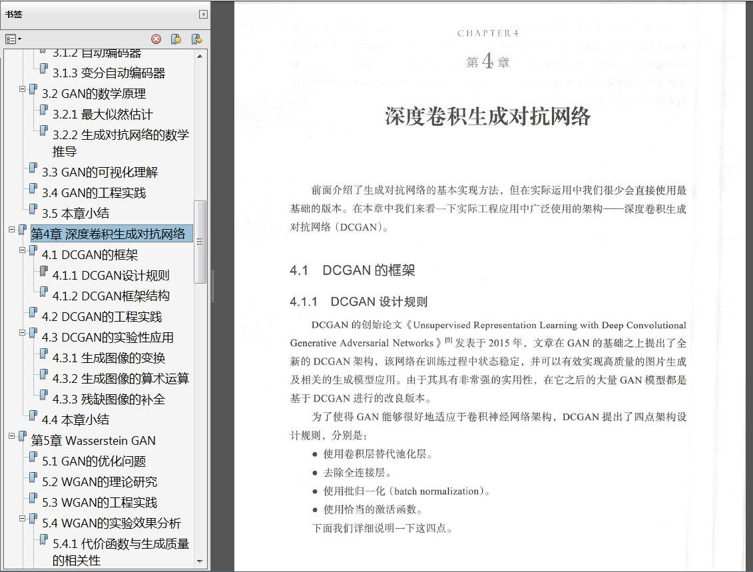
Task: Collapse the 第5章 Wasserstein GAN node
Action: (x=11, y=436)
